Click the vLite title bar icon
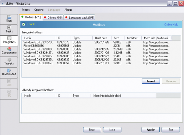 [x=3, y=3]
